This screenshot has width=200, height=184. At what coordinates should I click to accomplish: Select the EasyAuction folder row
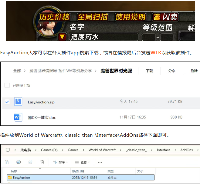tap(80, 177)
